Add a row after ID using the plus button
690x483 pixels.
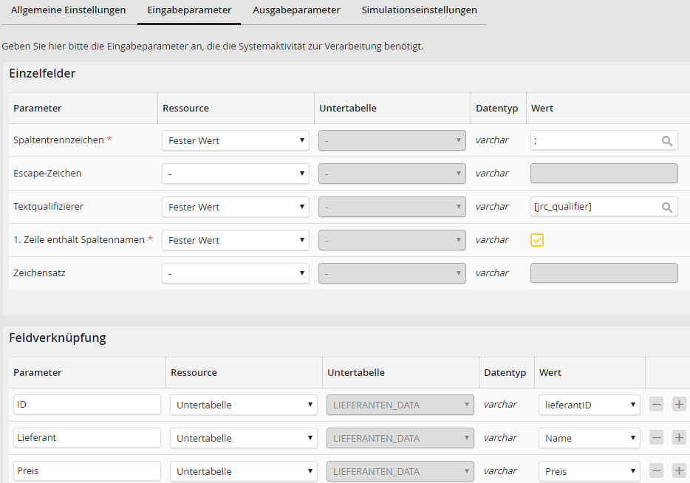[x=679, y=404]
